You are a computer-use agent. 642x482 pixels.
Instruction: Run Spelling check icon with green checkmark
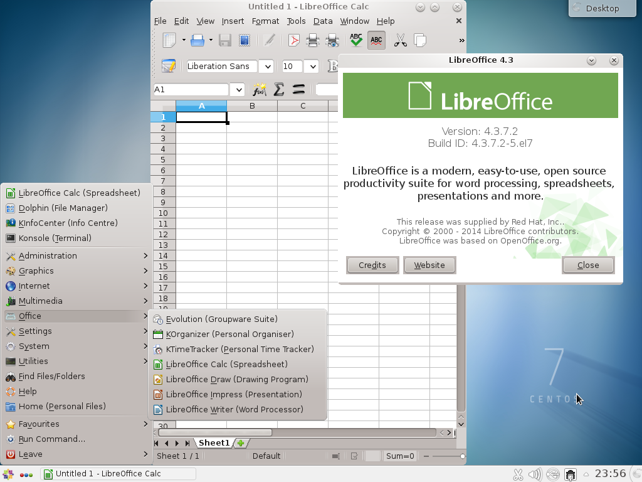(356, 40)
